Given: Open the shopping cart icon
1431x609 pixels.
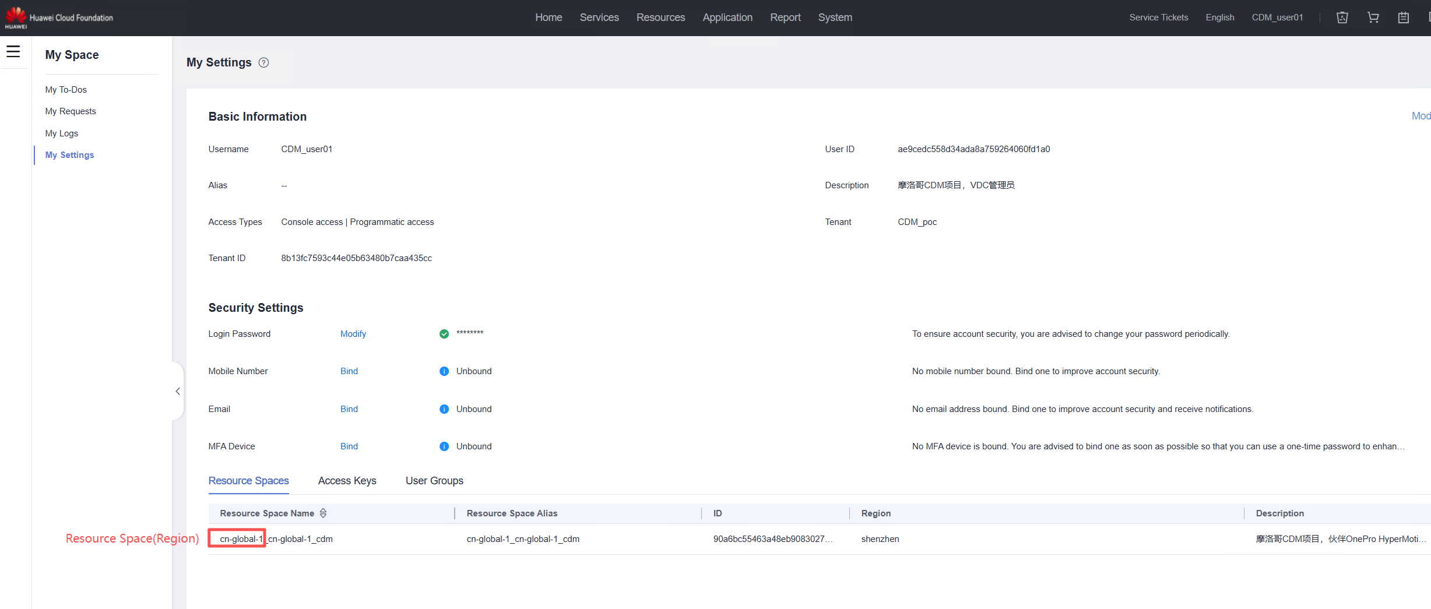Looking at the screenshot, I should point(1373,17).
